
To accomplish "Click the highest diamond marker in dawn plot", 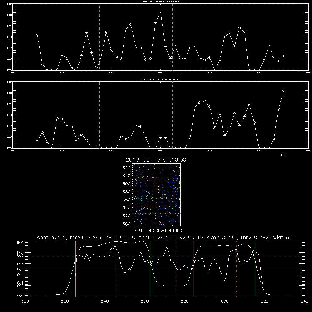I will coord(160,12).
